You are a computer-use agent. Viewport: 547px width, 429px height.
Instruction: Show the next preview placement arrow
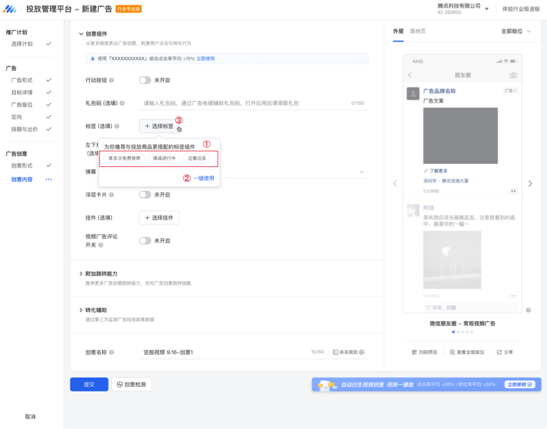click(x=530, y=184)
